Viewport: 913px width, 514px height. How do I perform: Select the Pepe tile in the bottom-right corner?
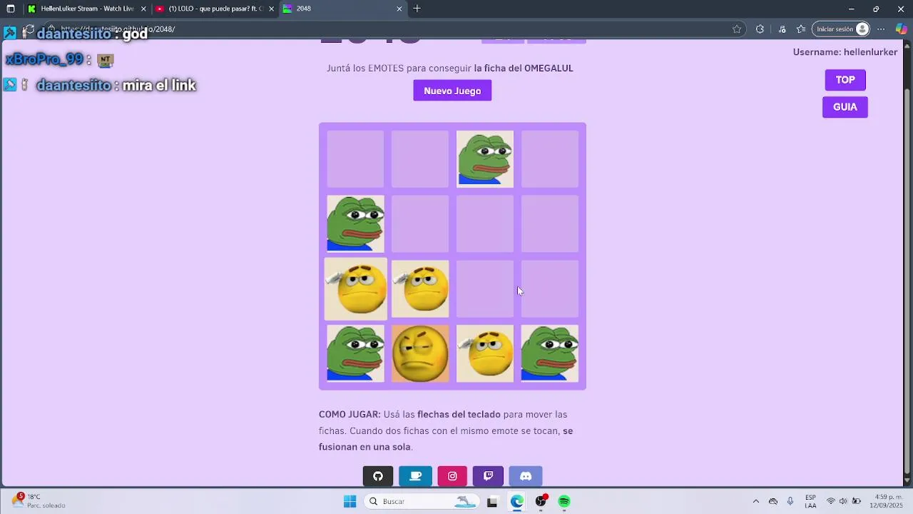[x=550, y=353]
